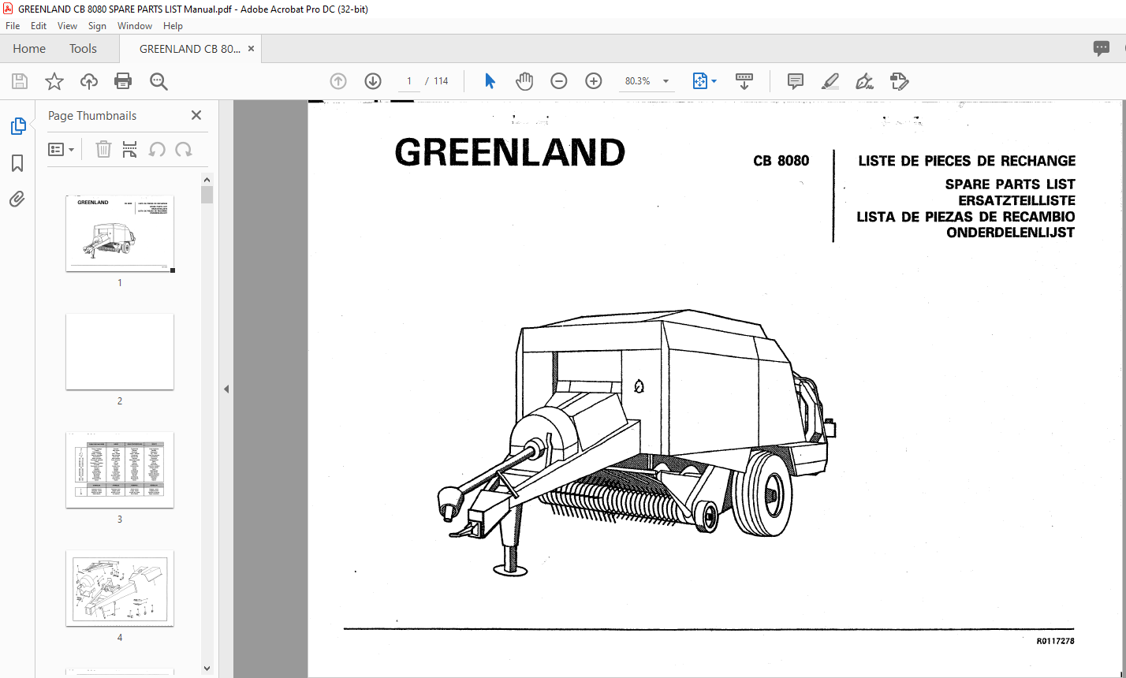Click the Save file icon
This screenshot has width=1126, height=678.
click(x=20, y=81)
